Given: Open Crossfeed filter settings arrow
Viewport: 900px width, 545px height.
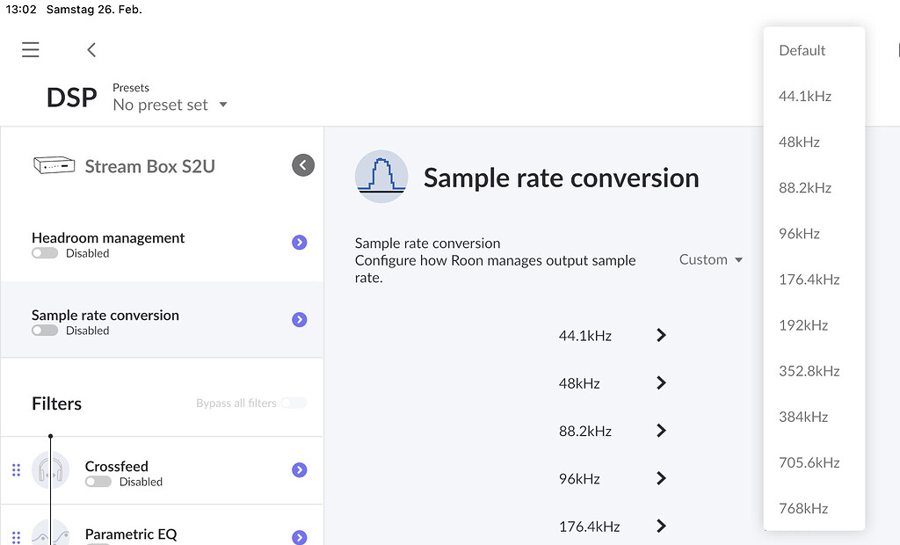Looking at the screenshot, I should point(300,470).
